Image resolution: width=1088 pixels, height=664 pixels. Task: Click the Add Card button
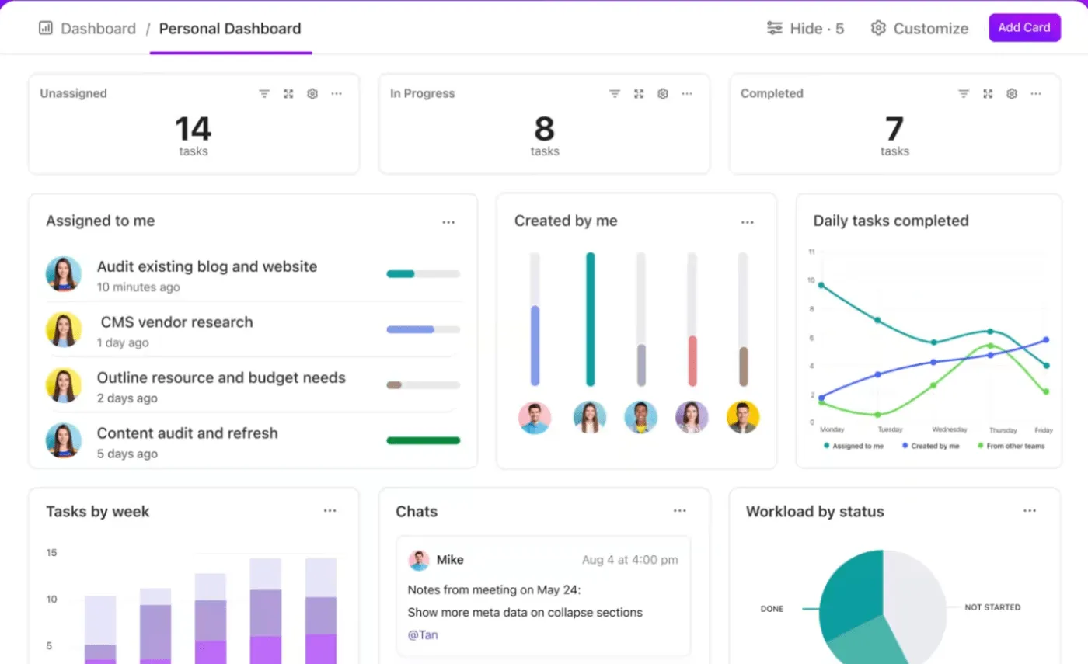(x=1024, y=27)
